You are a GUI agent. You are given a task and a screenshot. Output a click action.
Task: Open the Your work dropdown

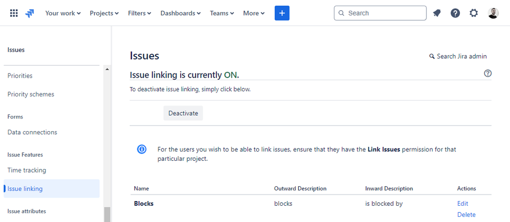point(63,13)
